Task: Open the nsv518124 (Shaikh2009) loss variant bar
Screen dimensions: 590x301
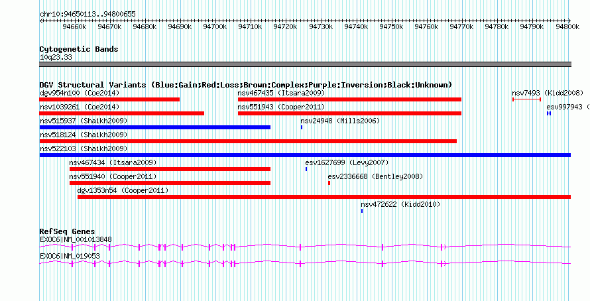Action: point(248,141)
